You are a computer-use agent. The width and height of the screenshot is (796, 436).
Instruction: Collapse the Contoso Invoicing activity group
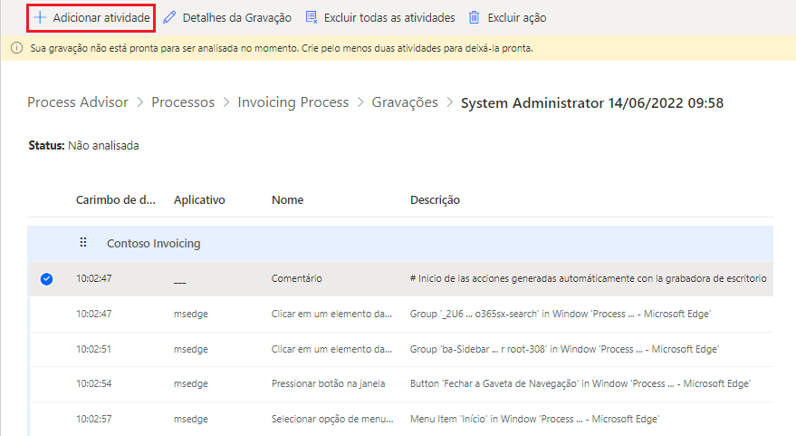[x=153, y=243]
